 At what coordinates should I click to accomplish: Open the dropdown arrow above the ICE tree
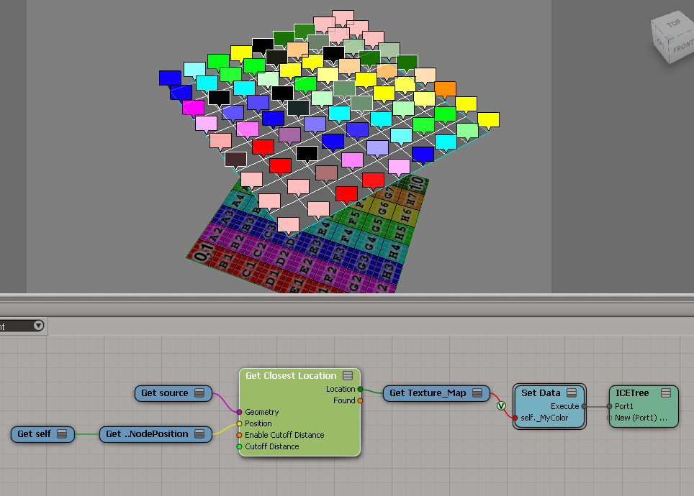(38, 326)
